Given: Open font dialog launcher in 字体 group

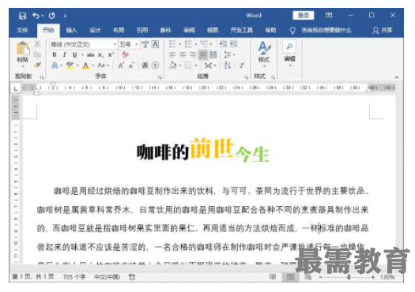Looking at the screenshot, I should click(160, 77).
